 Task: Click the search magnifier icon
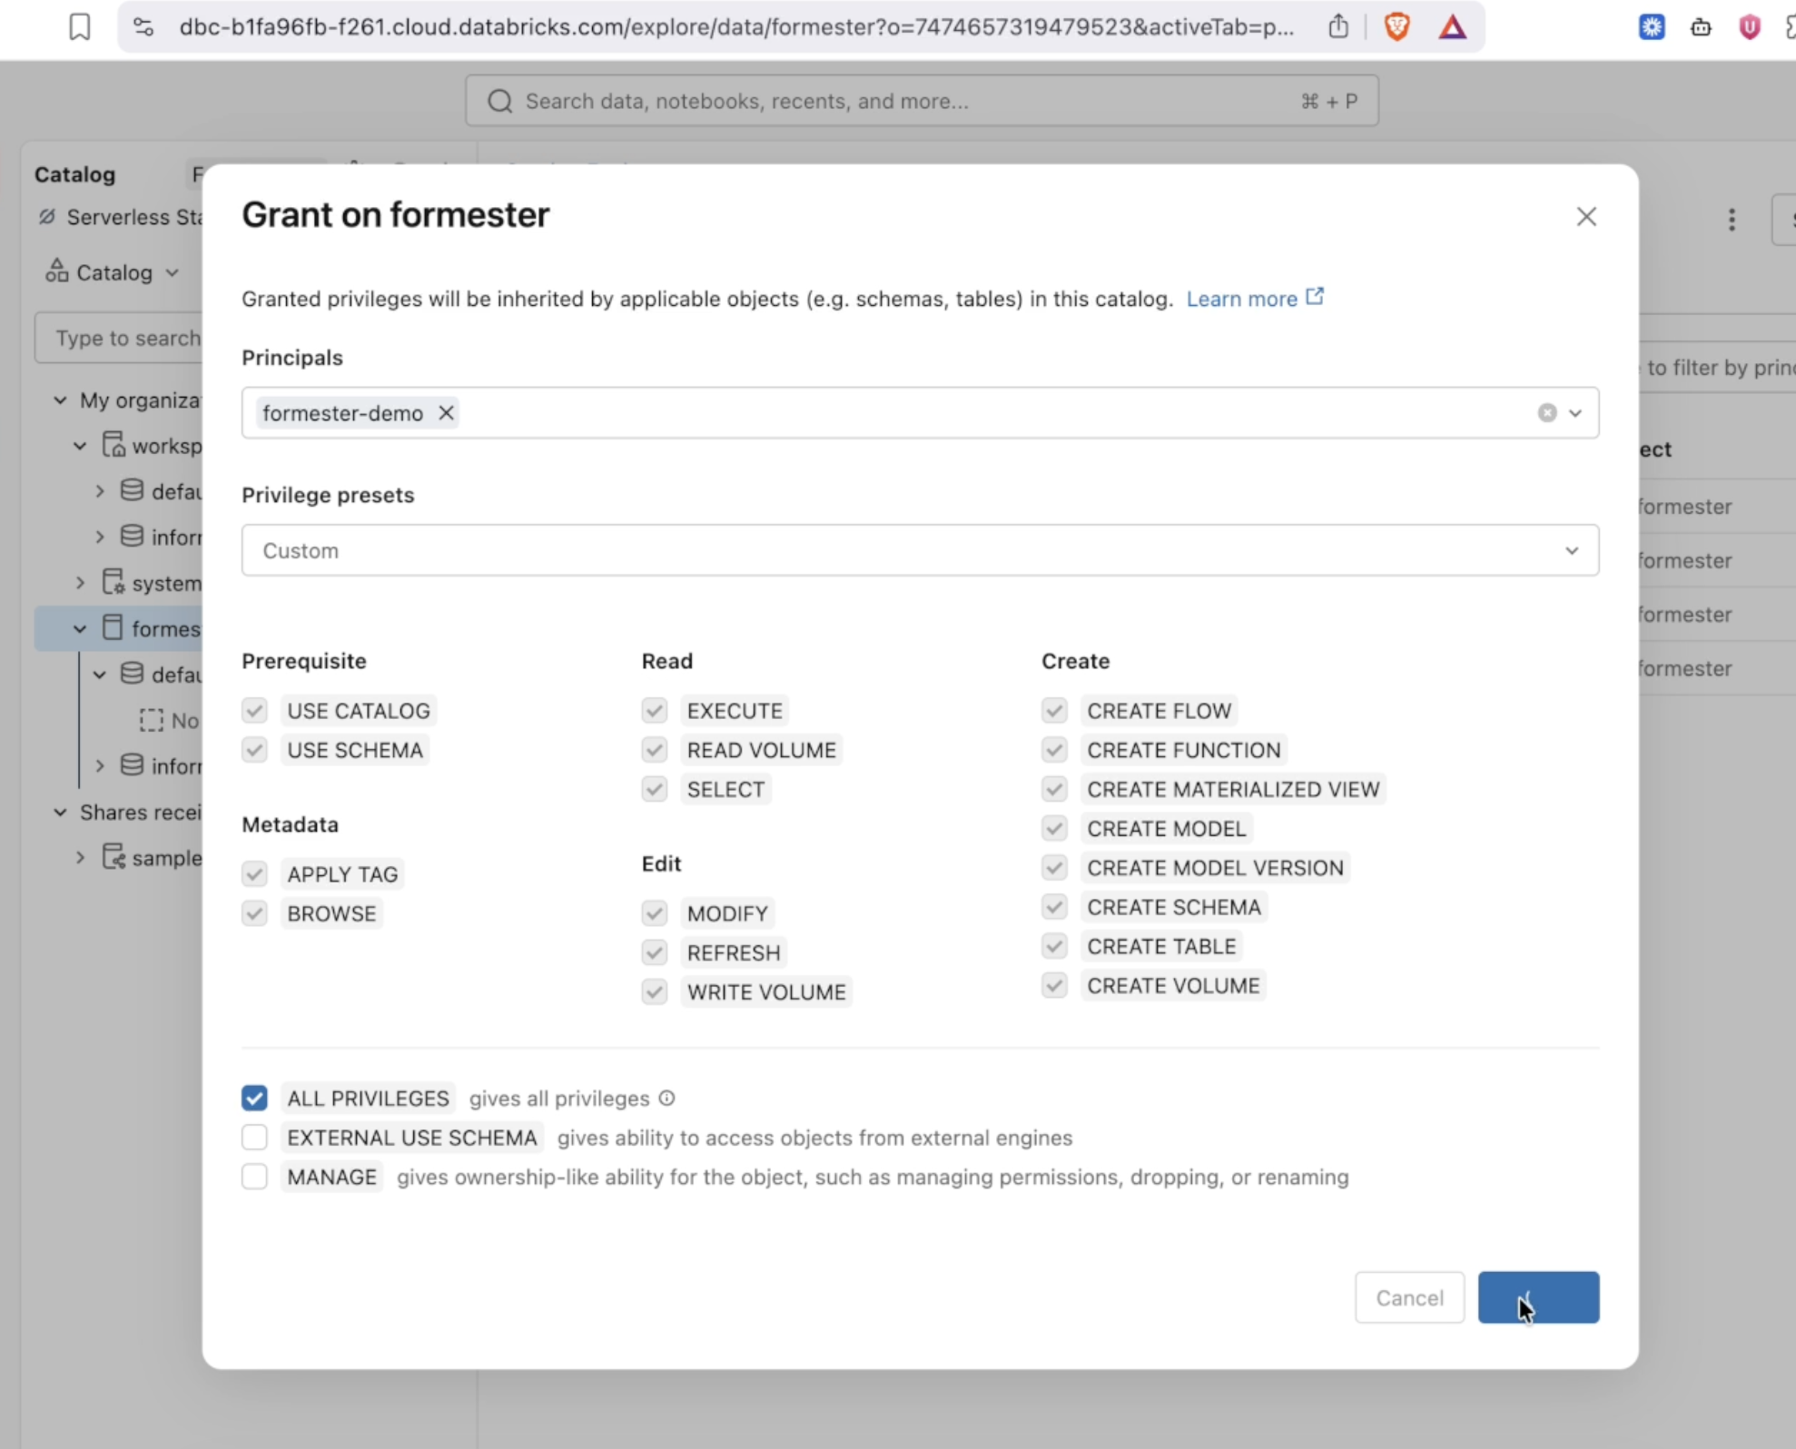[x=499, y=101]
